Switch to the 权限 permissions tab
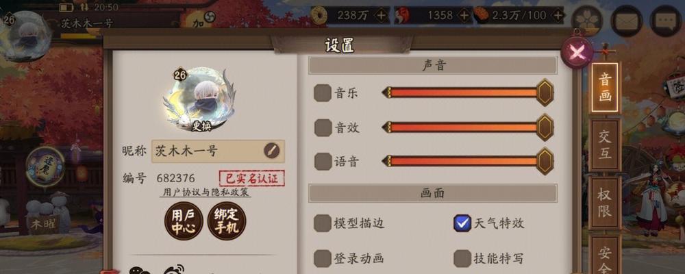The image size is (685, 274). point(605,203)
